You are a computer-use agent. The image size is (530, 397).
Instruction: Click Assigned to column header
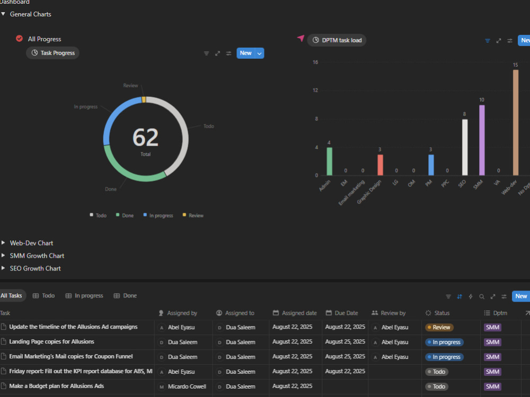(236, 313)
